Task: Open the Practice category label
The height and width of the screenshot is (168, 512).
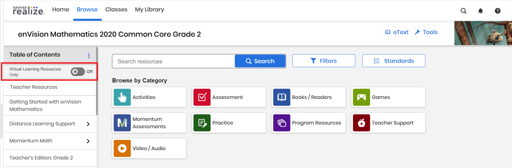Action: pyautogui.click(x=223, y=123)
